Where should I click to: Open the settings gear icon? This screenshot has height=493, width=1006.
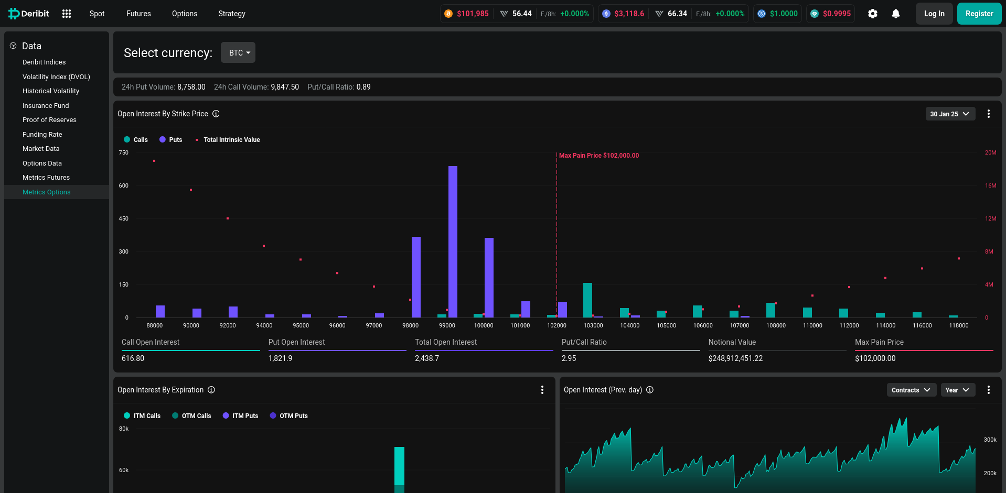(872, 14)
